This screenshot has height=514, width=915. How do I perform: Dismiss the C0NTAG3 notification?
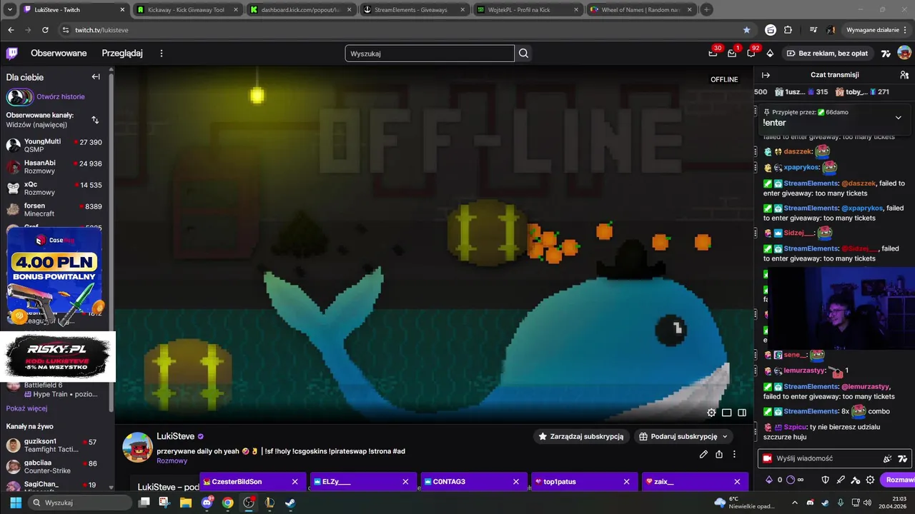(x=516, y=482)
